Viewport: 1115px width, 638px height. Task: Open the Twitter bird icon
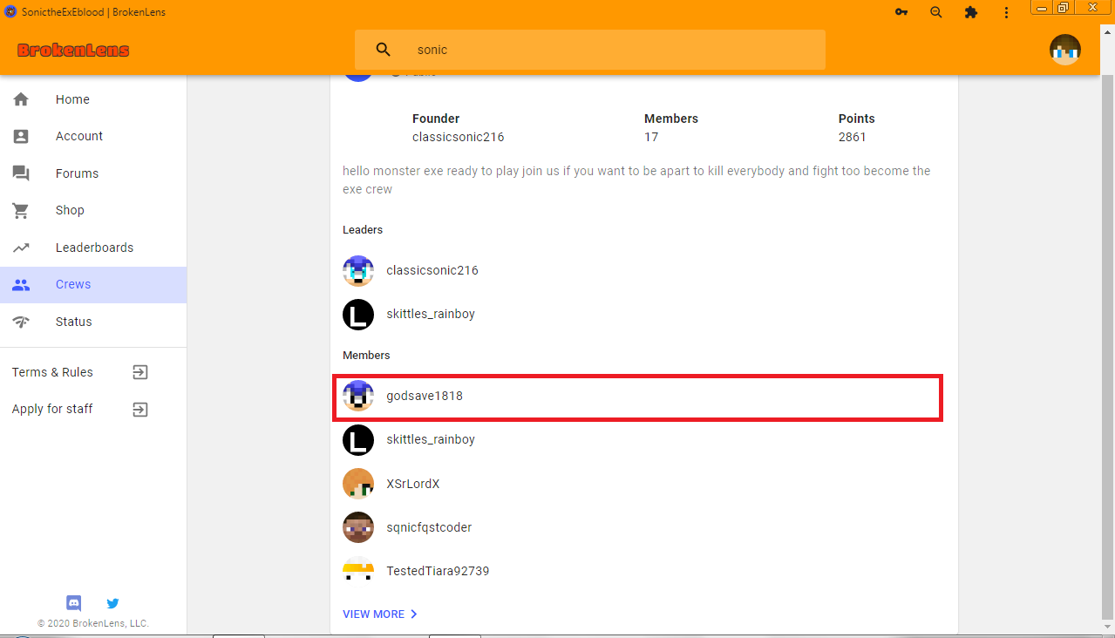(x=112, y=603)
